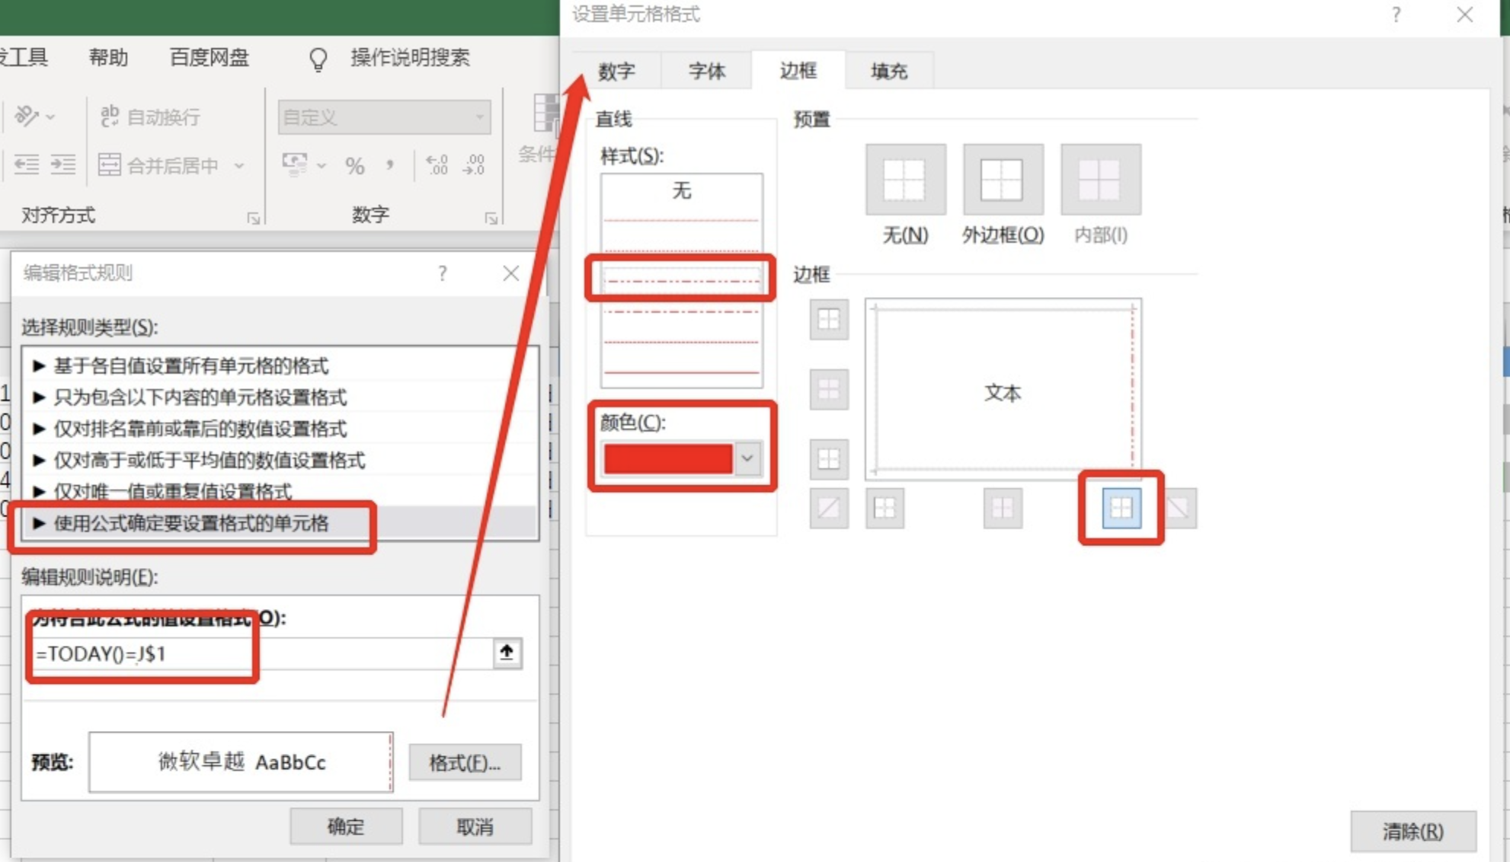Image resolution: width=1510 pixels, height=862 pixels.
Task: Click the left border icon
Action: 885,508
